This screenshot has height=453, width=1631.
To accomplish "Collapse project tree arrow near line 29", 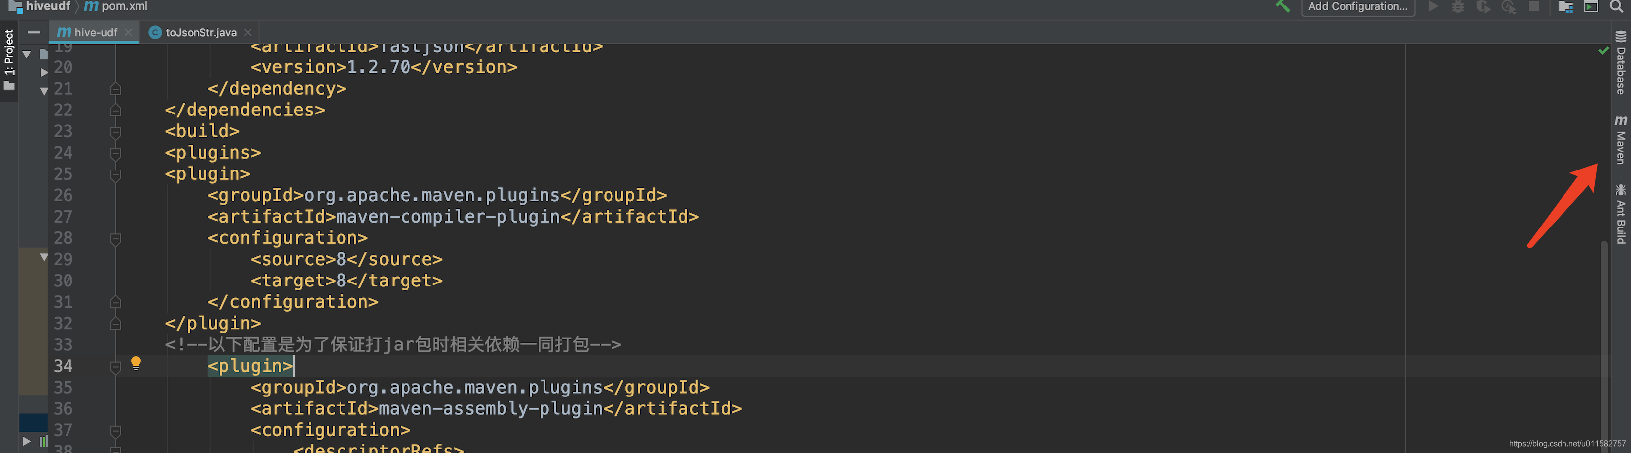I will [44, 257].
